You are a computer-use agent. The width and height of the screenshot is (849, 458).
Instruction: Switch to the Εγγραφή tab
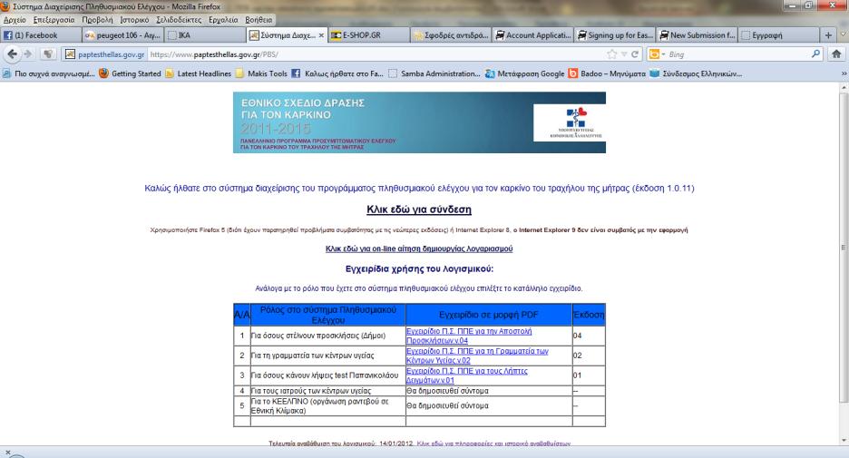(x=778, y=35)
